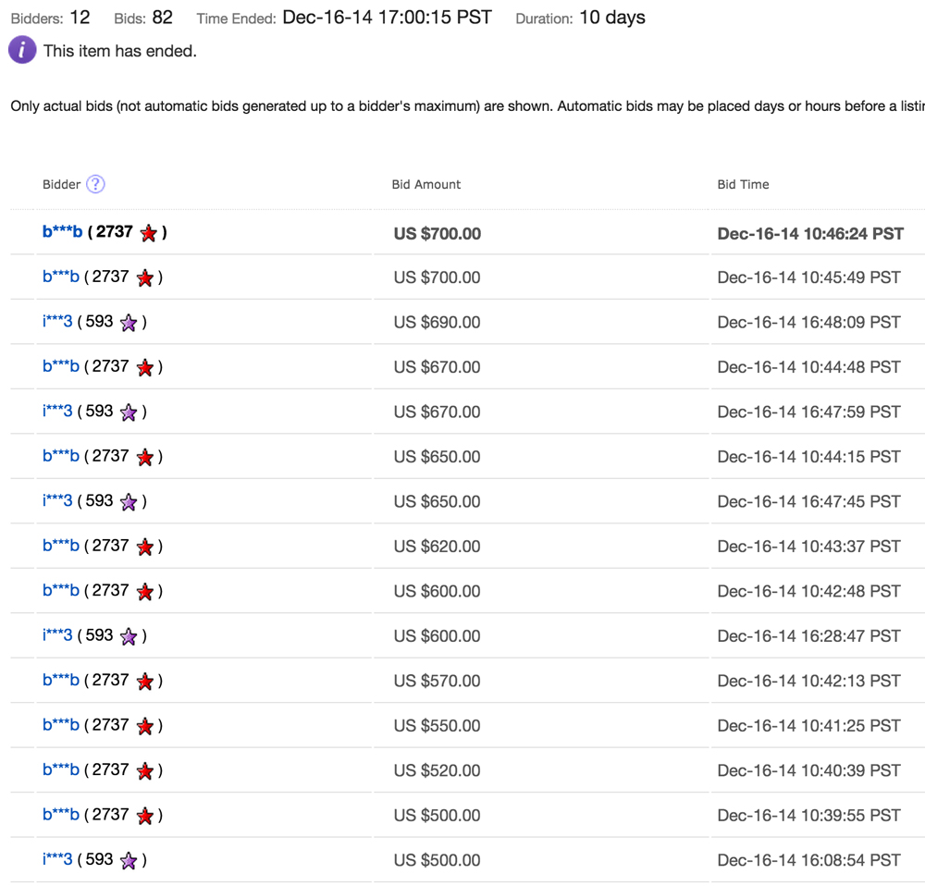This screenshot has width=925, height=886.
Task: Select the 'US $520.00' bid amount
Action: (x=438, y=771)
